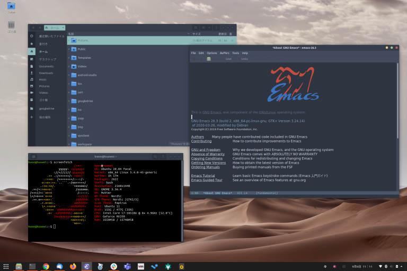407x271 pixels.
Task: Open the file manager three-dot menu
Action: [216, 28]
